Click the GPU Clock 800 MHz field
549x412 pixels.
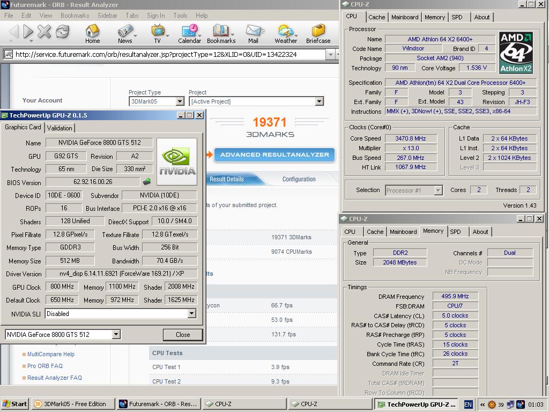click(62, 286)
